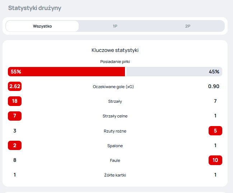
Task: Click the "Faule" label
Action: 115,160
